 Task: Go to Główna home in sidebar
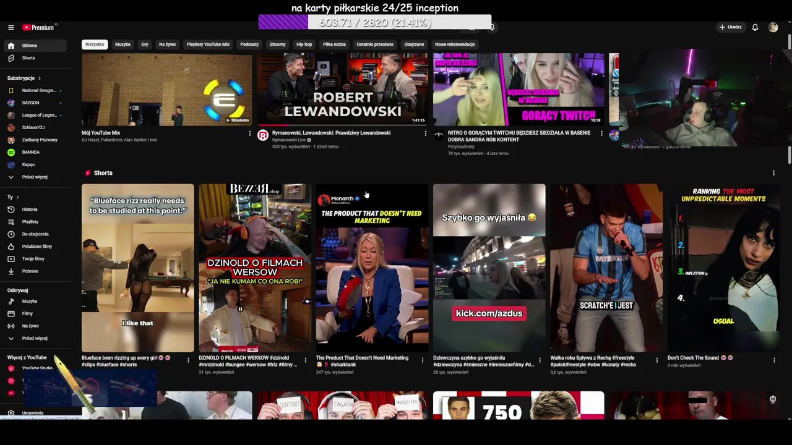[37, 46]
